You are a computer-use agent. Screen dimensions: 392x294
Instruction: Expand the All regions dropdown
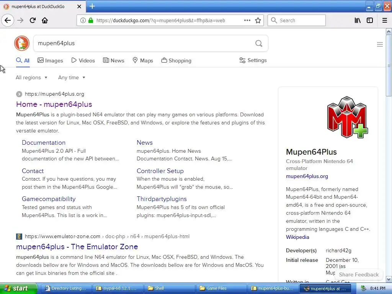pos(31,77)
